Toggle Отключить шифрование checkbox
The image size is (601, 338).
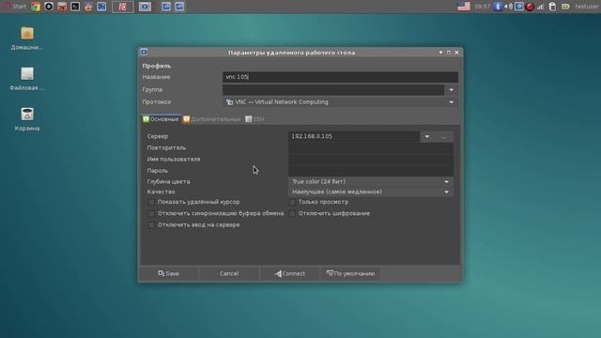pos(292,213)
